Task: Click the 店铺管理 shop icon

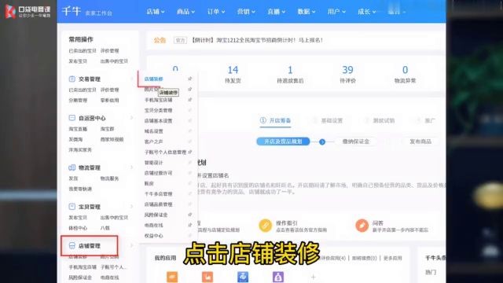Action: point(72,246)
